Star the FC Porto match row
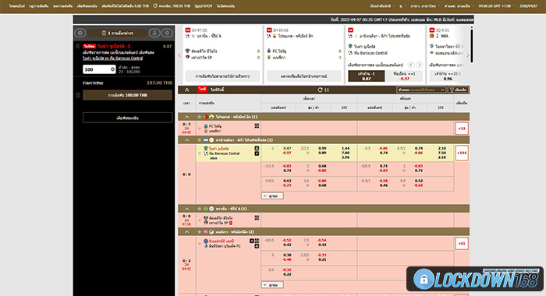This screenshot has height=296, width=546. point(200,129)
